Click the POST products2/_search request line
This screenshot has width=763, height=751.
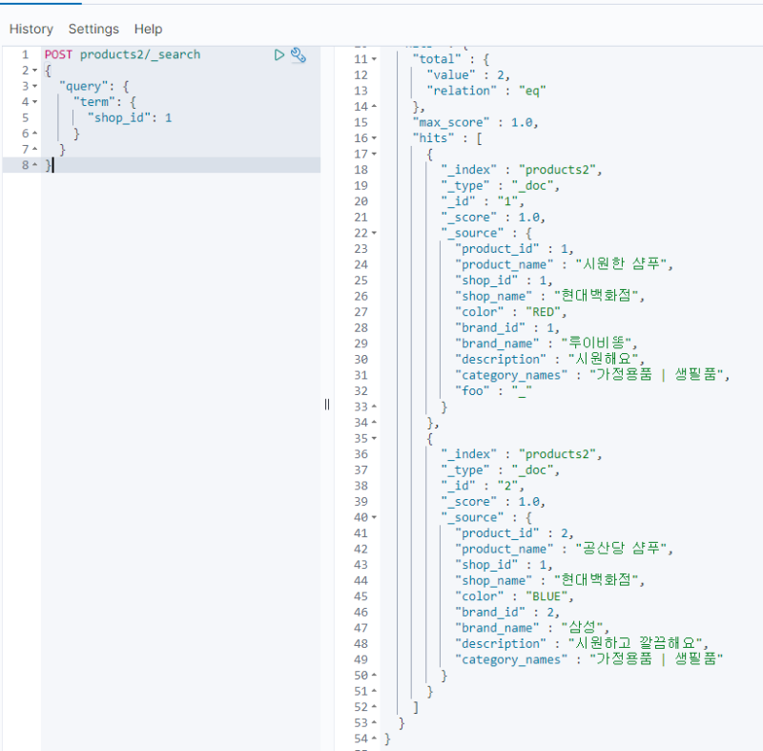pos(122,54)
